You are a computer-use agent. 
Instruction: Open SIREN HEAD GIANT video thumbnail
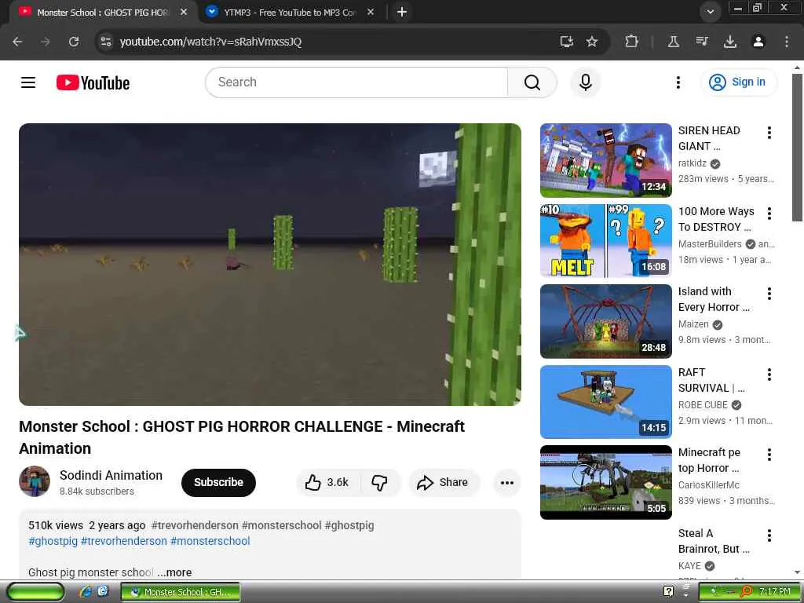click(605, 160)
